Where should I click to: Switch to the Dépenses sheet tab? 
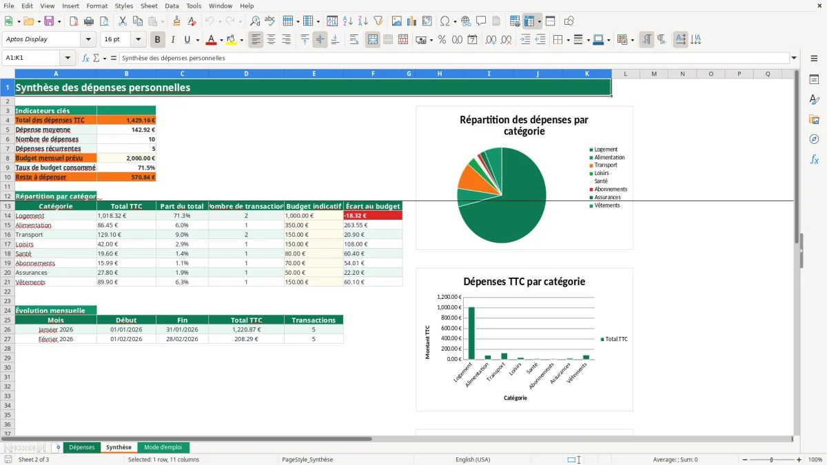[82, 447]
